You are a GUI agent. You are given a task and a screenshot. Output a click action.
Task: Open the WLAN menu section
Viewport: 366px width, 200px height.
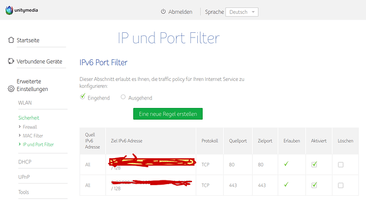point(25,103)
